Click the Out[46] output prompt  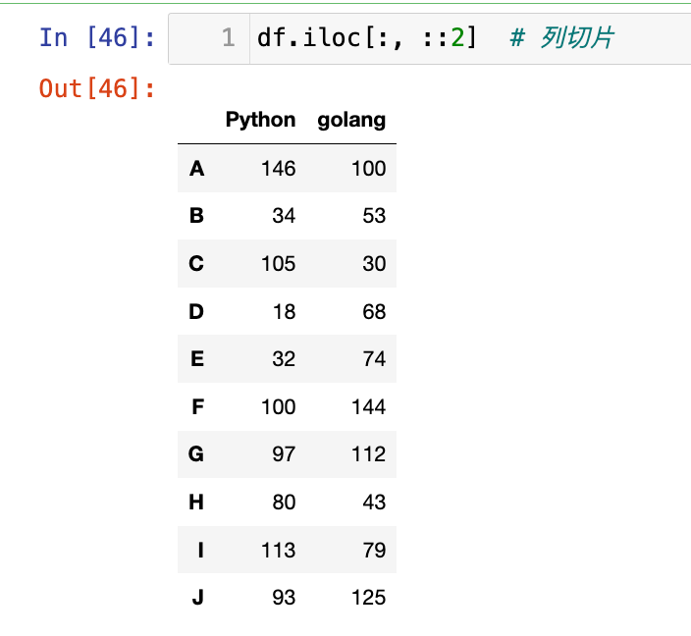pos(96,88)
